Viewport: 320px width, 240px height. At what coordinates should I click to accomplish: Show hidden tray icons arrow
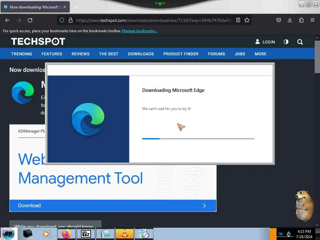[x=273, y=234]
